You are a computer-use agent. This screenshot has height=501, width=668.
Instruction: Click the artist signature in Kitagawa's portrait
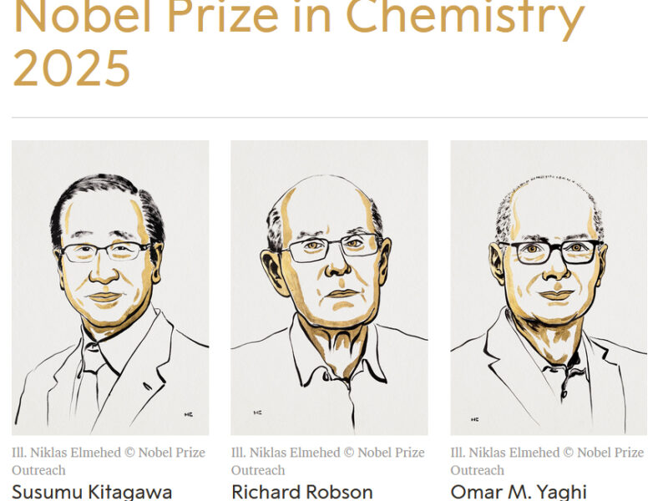(189, 412)
